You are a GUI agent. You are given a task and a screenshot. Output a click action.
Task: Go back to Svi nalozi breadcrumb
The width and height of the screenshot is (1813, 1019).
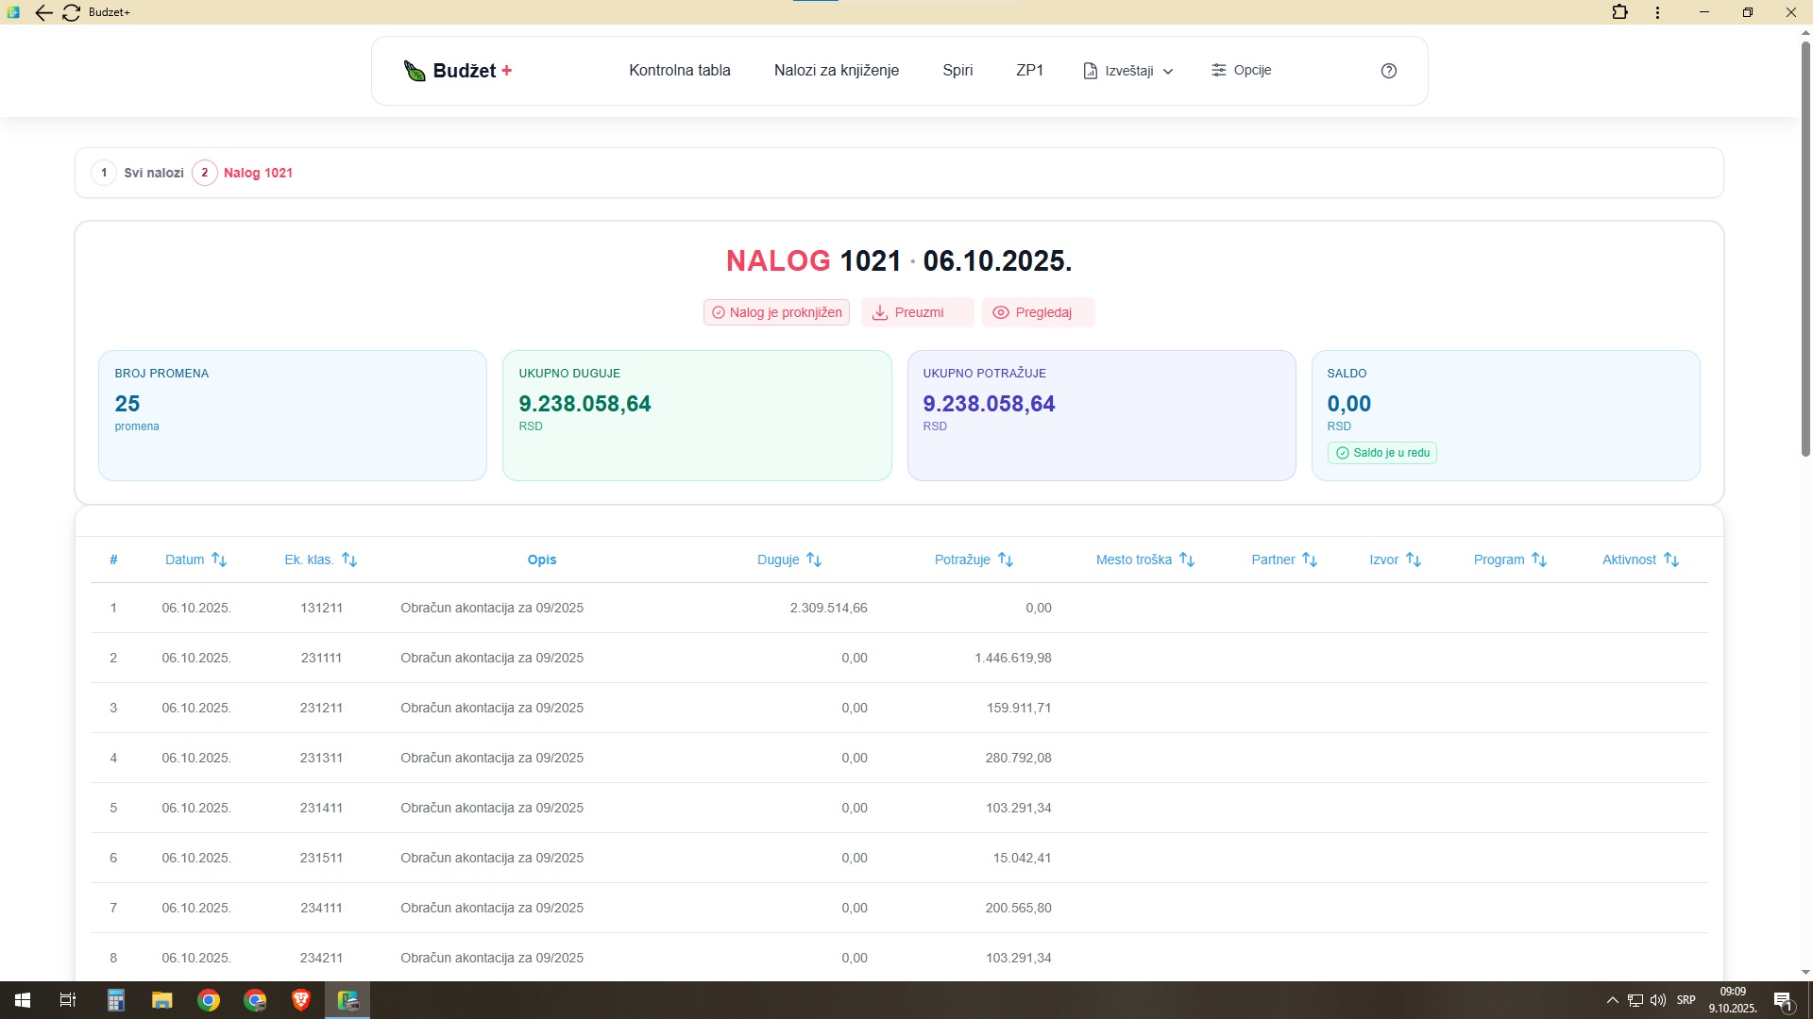(x=153, y=173)
